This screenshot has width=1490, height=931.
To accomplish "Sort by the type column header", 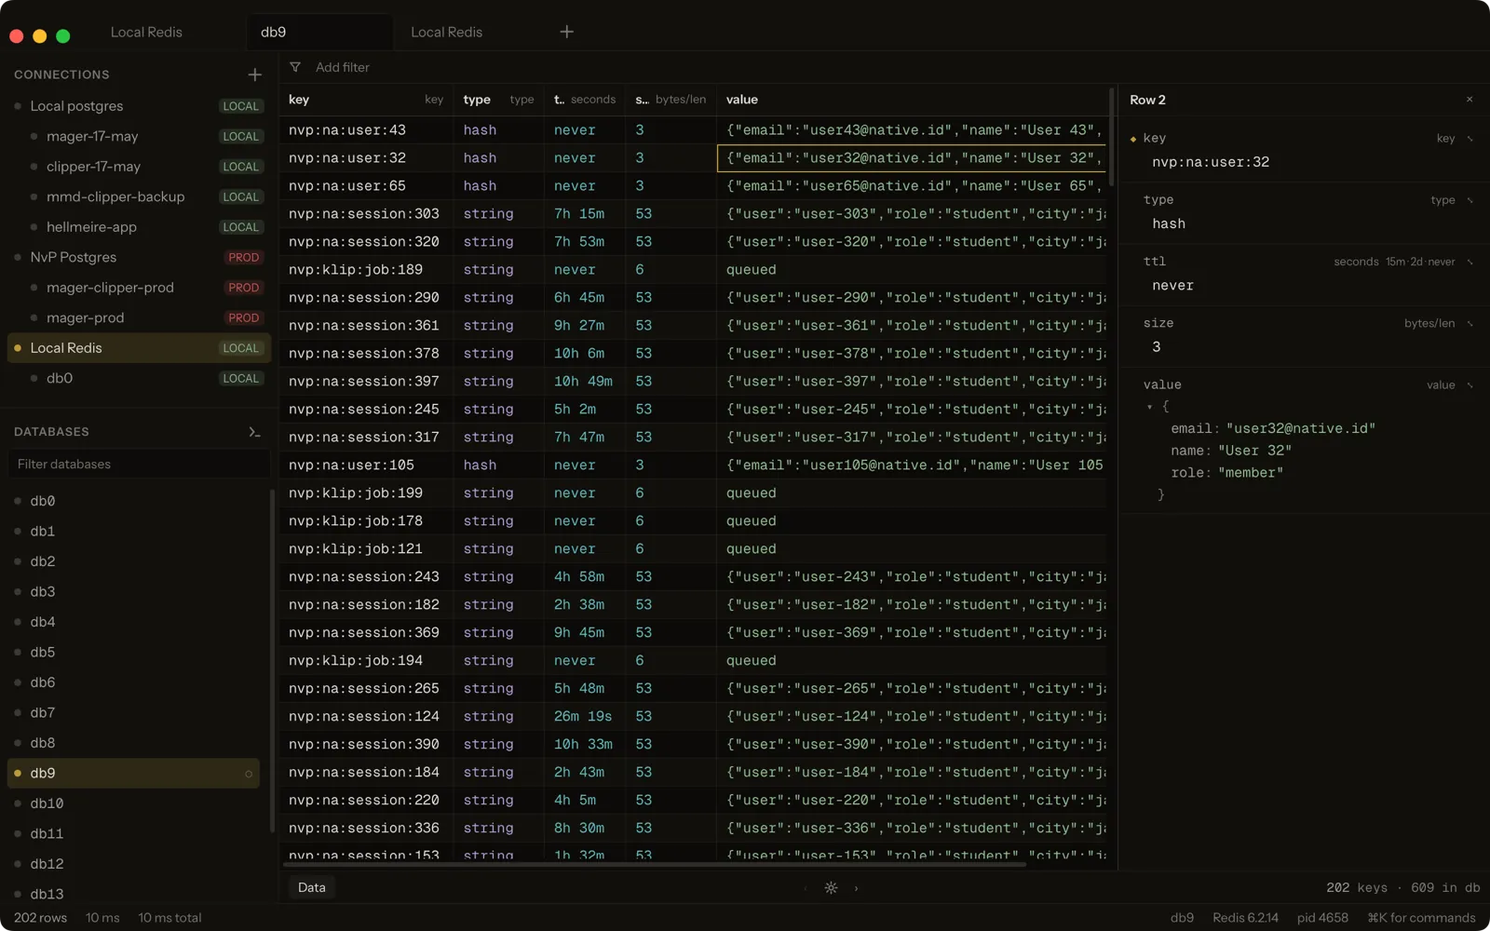I will click(x=498, y=100).
